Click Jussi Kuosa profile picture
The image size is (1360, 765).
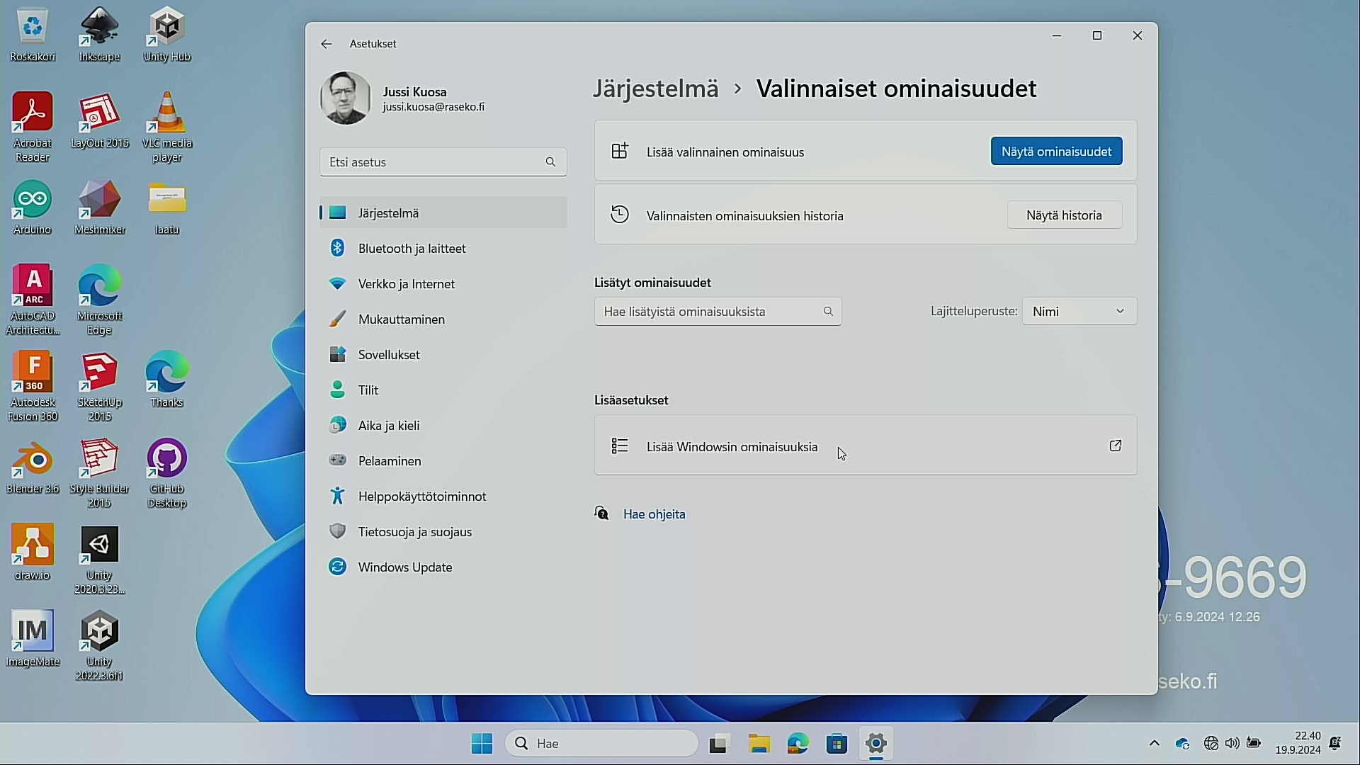tap(345, 98)
